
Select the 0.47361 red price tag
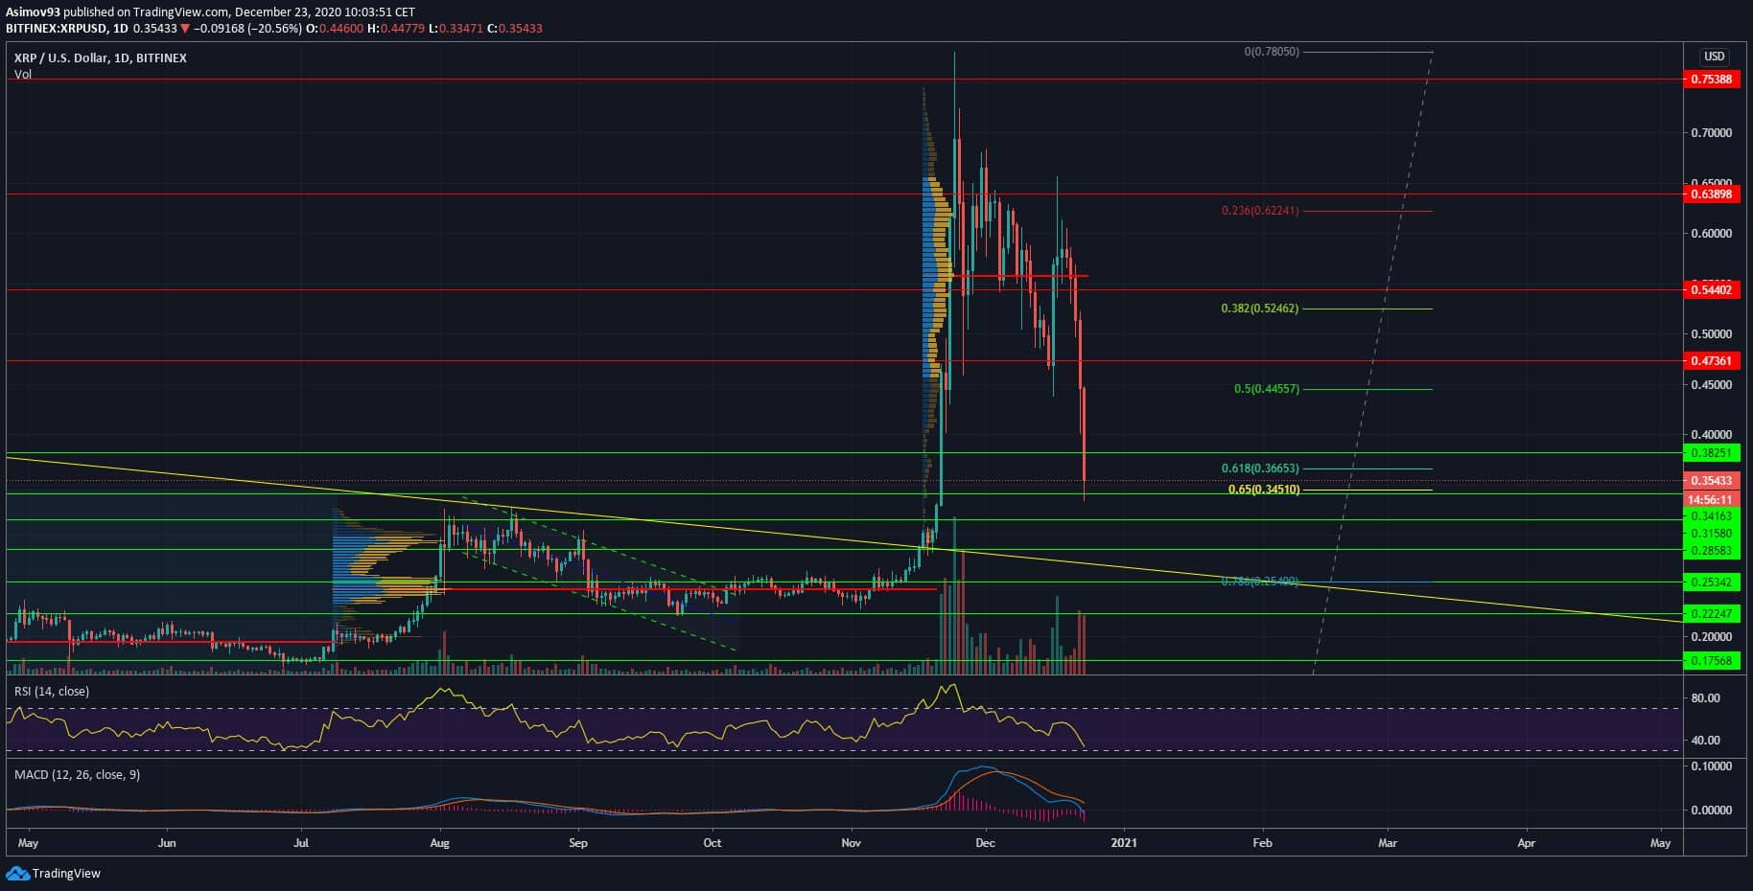pos(1712,361)
